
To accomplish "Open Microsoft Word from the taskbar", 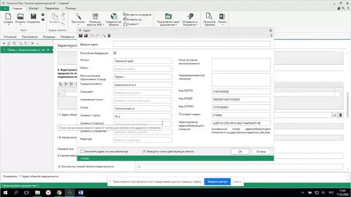I will pyautogui.click(x=81, y=192).
